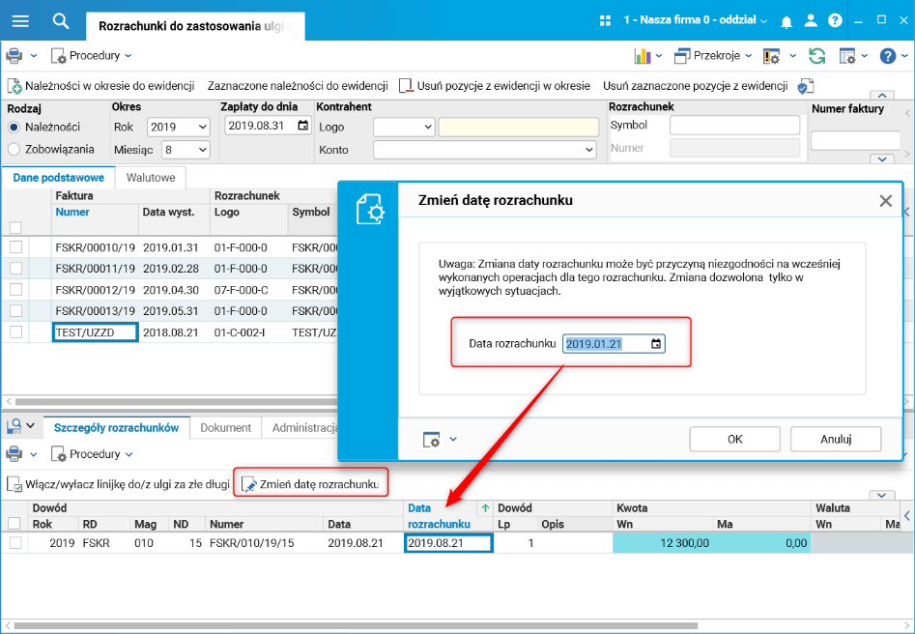
Task: Switch to the Dokument tab
Action: click(226, 427)
